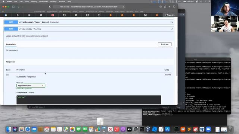Click the "string" example value code block

click(89, 100)
